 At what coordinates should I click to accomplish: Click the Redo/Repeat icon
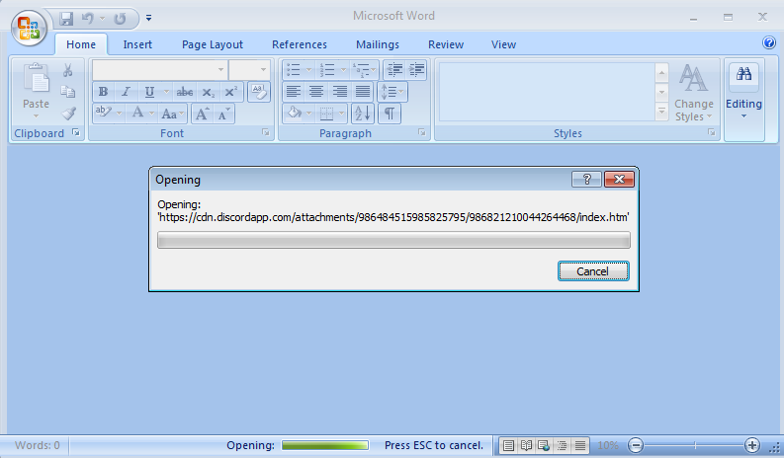tap(120, 19)
